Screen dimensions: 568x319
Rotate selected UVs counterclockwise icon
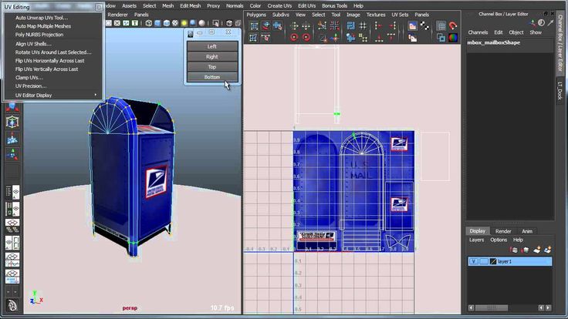pos(294,37)
